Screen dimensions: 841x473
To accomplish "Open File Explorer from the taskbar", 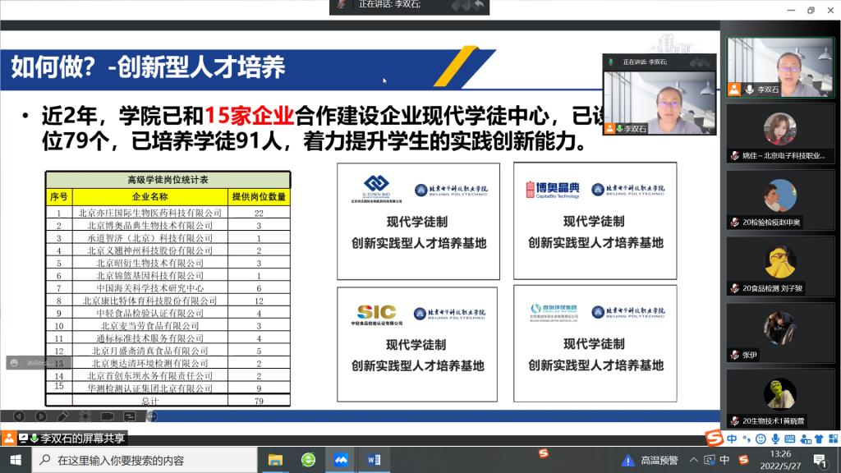I will coord(276,460).
